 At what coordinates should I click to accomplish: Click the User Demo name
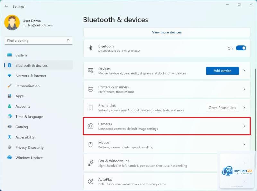32,21
